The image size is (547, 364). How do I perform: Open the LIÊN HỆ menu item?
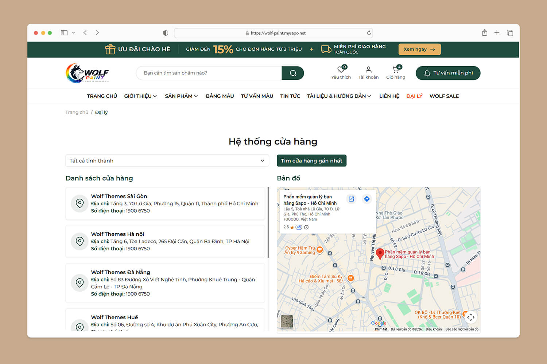tap(389, 96)
